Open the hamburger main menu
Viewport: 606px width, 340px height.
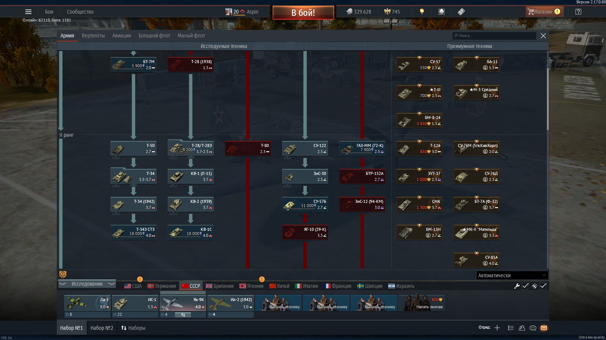(28, 12)
